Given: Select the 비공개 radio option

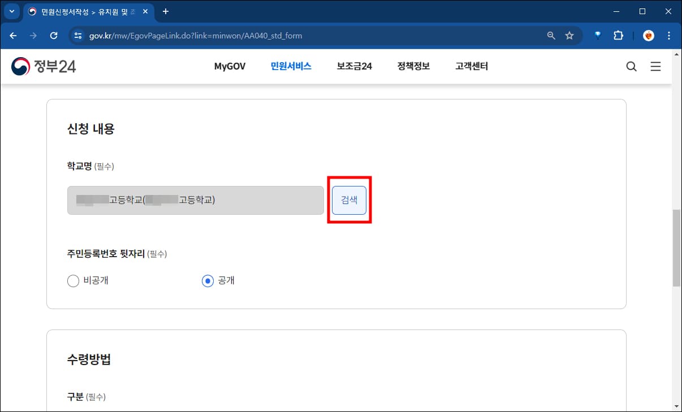Looking at the screenshot, I should tap(73, 280).
